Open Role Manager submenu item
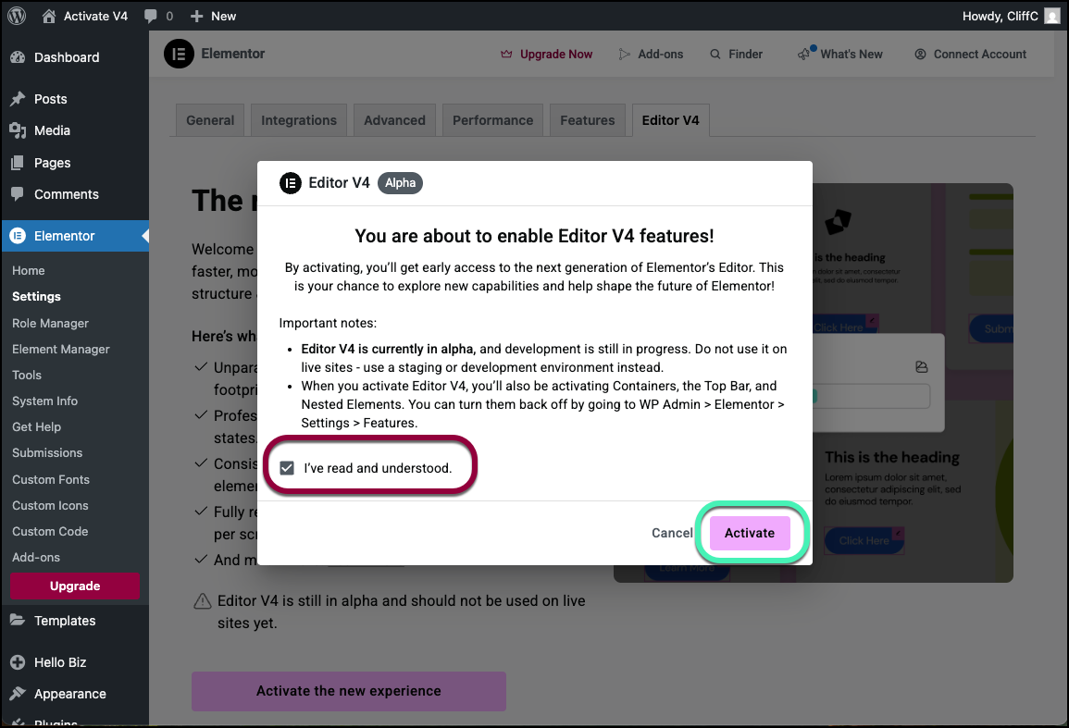Image resolution: width=1069 pixels, height=728 pixels. click(50, 323)
